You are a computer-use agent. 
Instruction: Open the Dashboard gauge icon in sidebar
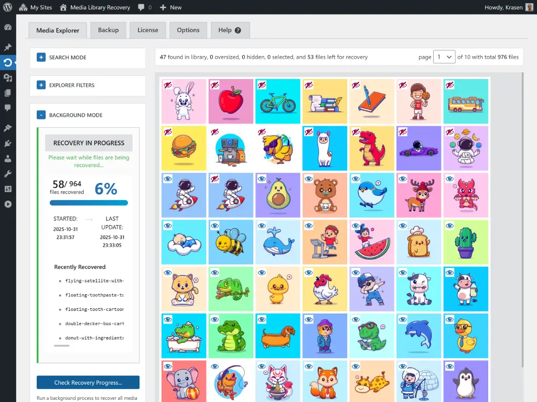[7, 28]
